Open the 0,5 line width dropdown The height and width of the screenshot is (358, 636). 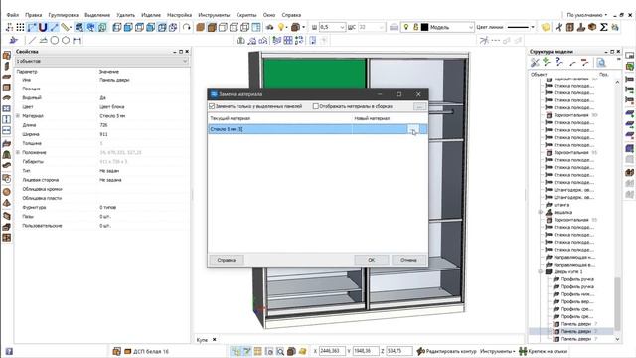click(342, 27)
